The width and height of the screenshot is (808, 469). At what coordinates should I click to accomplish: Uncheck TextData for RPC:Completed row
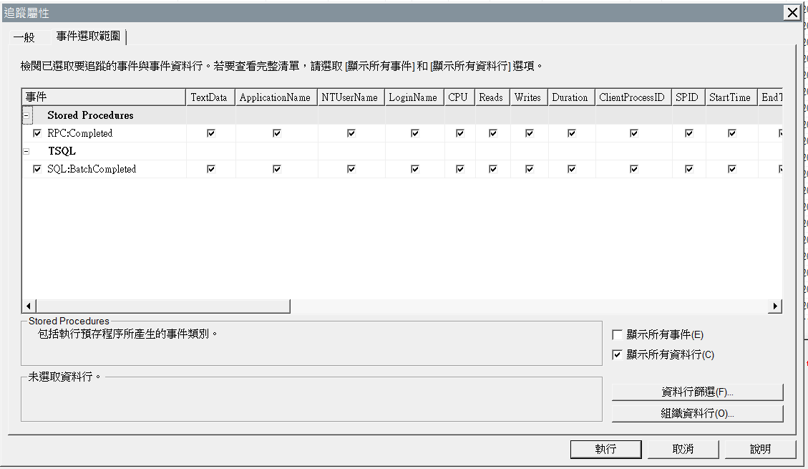point(210,133)
